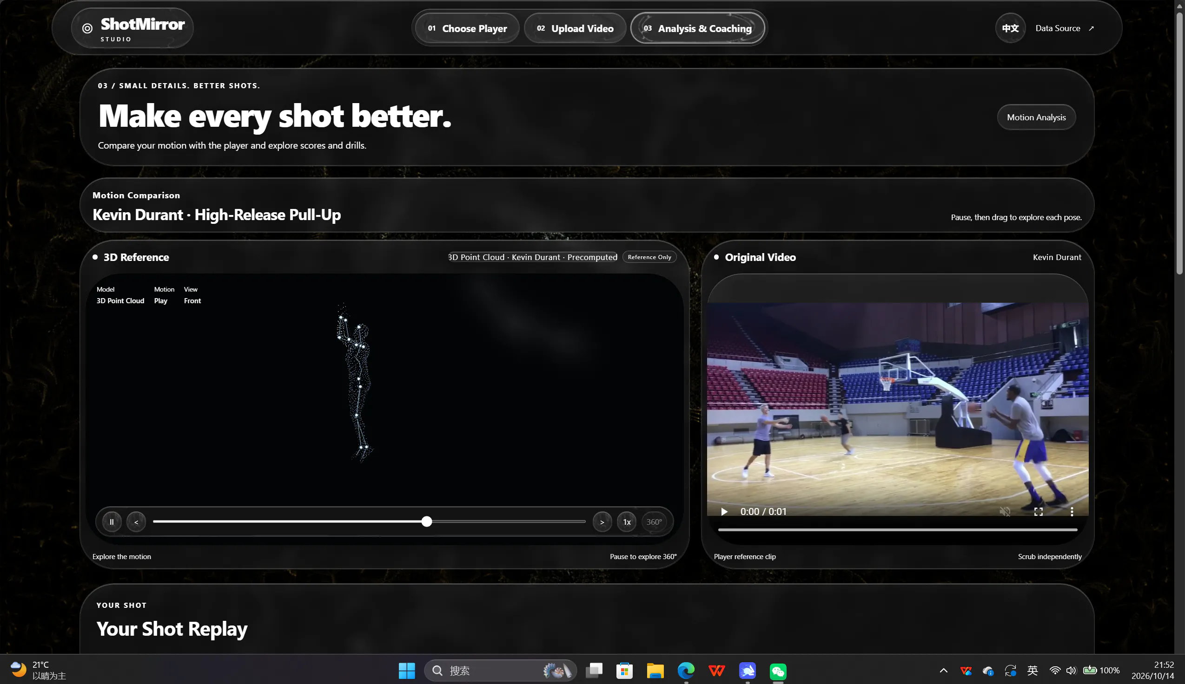Open File Explorer from taskbar
This screenshot has width=1185, height=684.
(x=655, y=671)
